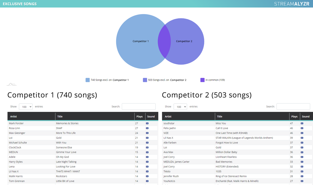Toggle 740 Songs excl. Competitor 1 legend swatch
The height and width of the screenshot is (185, 313).
coord(88,80)
